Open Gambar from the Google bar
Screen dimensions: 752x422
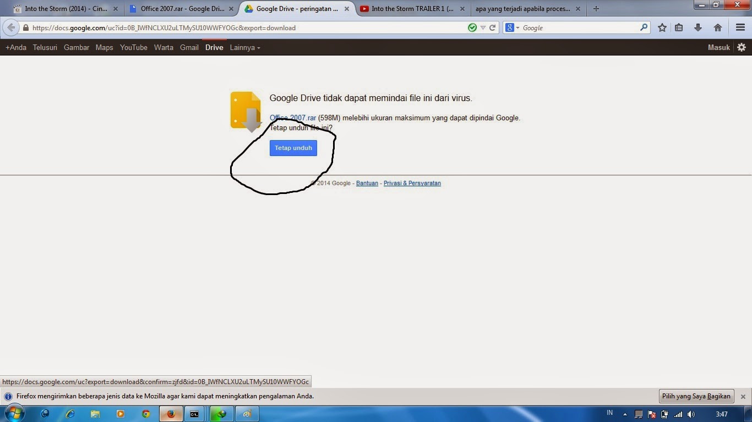[77, 47]
